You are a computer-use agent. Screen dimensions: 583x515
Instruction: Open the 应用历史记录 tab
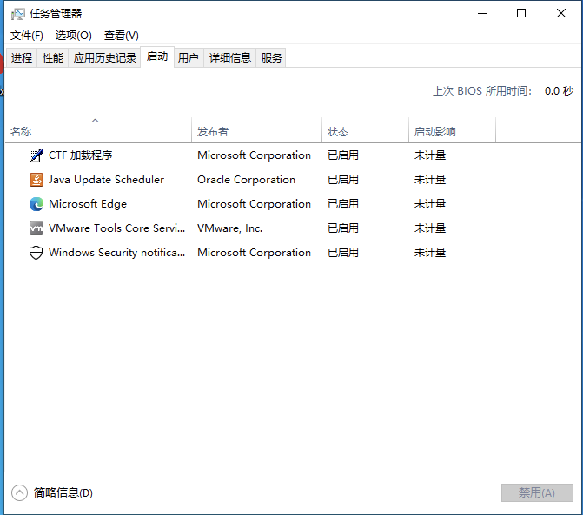tap(105, 58)
